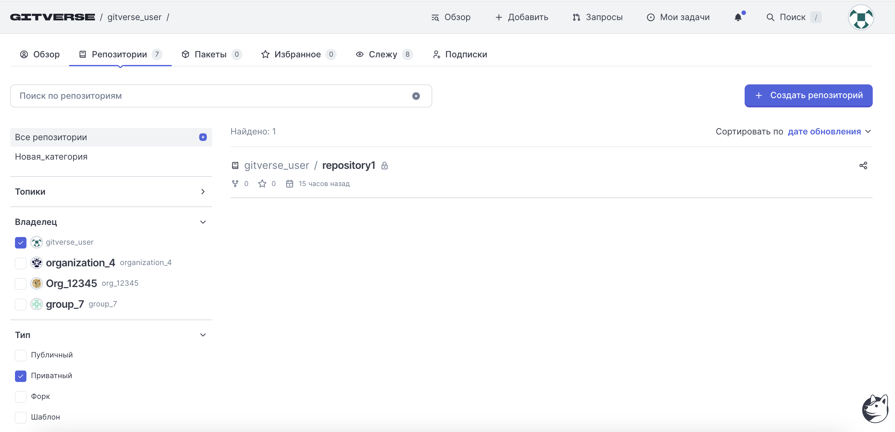
Task: Open the sort by дате обновления dropdown
Action: 829,131
